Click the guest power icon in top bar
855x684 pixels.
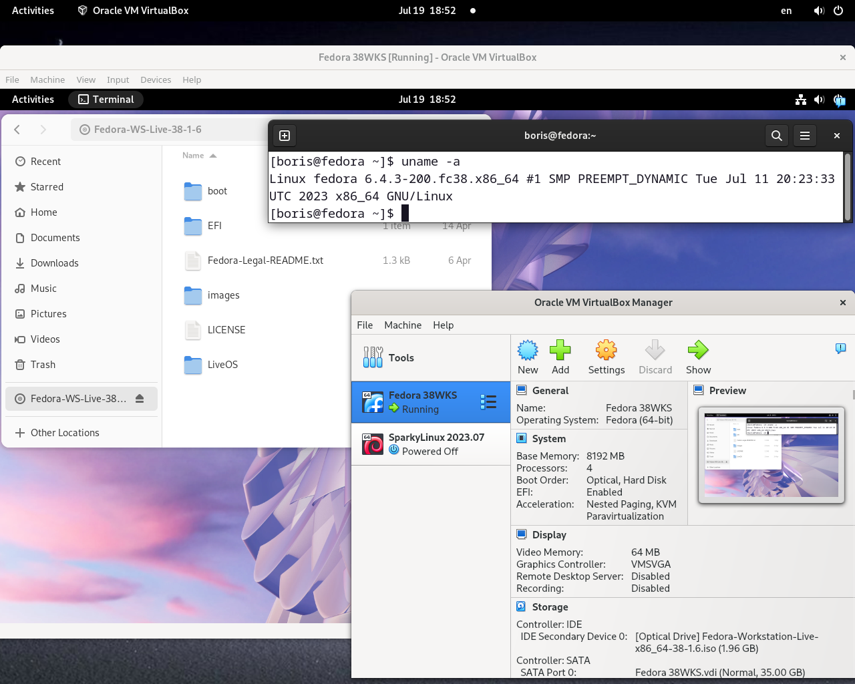coord(840,100)
